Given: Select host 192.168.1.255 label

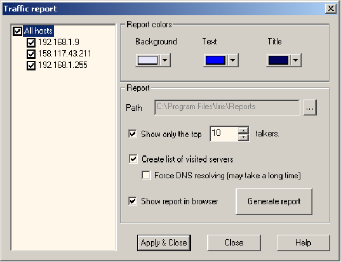Looking at the screenshot, I should pyautogui.click(x=63, y=65).
